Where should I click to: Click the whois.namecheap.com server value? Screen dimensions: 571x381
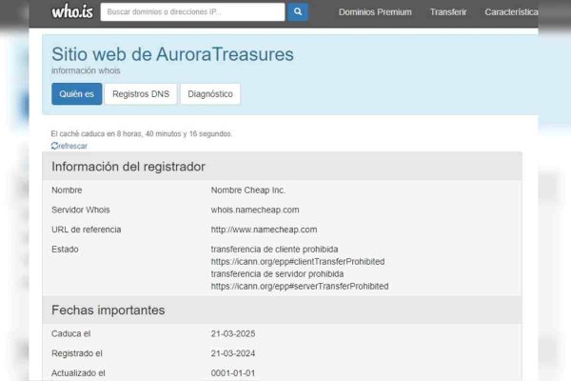coord(255,210)
